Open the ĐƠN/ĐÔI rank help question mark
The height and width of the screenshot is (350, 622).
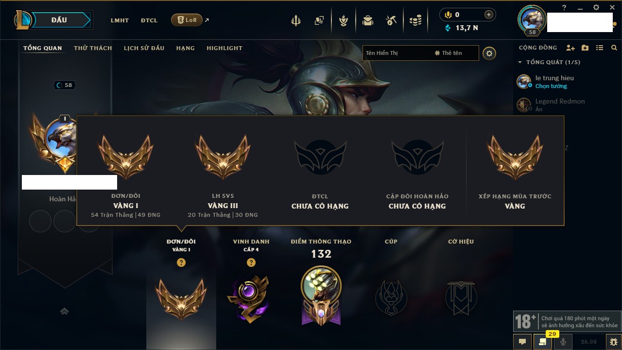point(181,262)
